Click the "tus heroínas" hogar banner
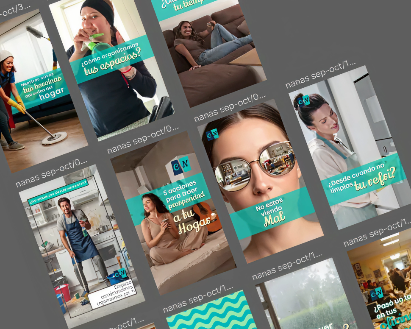The image size is (411, 329). pyautogui.click(x=42, y=90)
